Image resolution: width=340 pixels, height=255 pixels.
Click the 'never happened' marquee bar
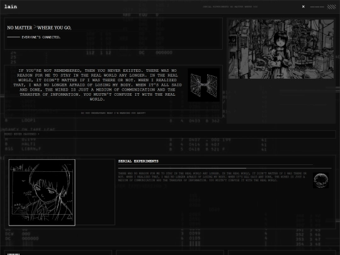[170, 134]
